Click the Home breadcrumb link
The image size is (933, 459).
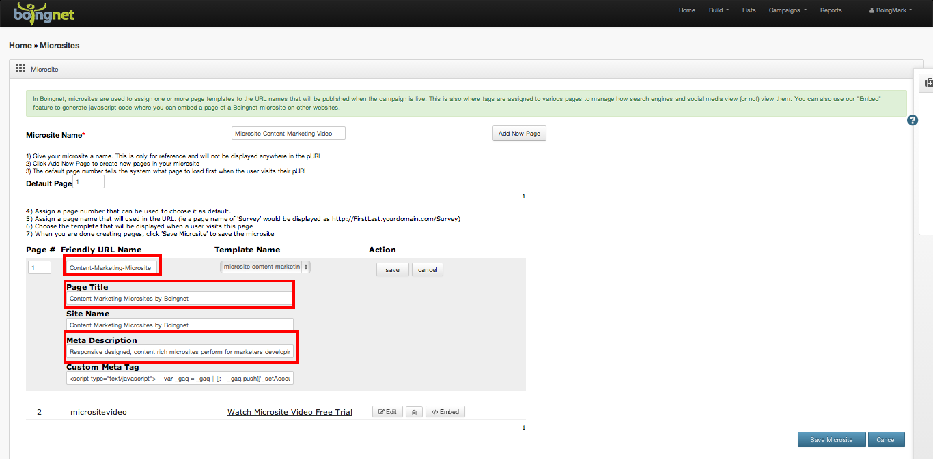click(x=20, y=46)
